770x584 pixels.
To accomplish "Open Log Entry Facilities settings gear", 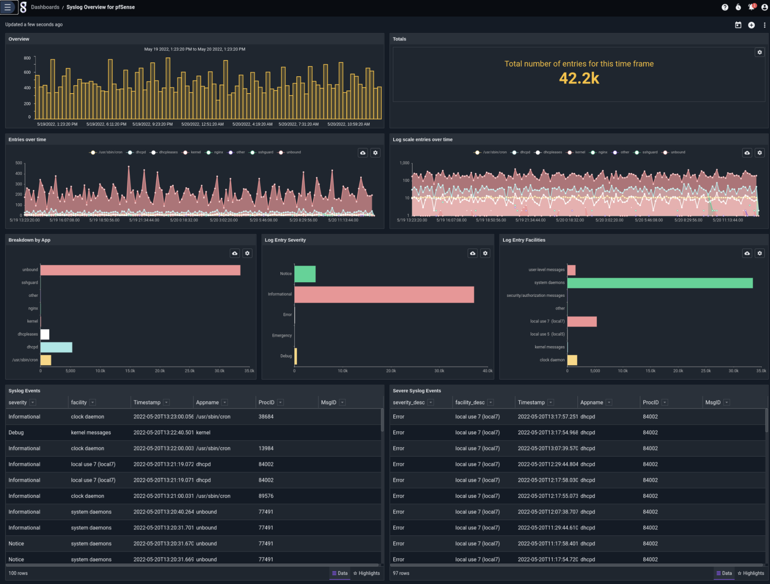I will (x=759, y=253).
